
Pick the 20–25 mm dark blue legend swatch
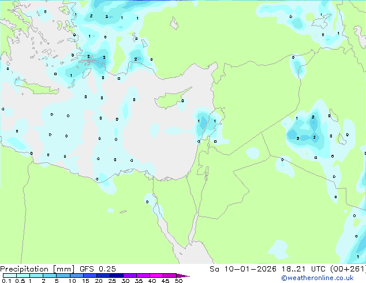[x=103, y=275]
